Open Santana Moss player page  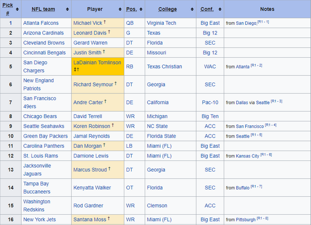pos(89,220)
